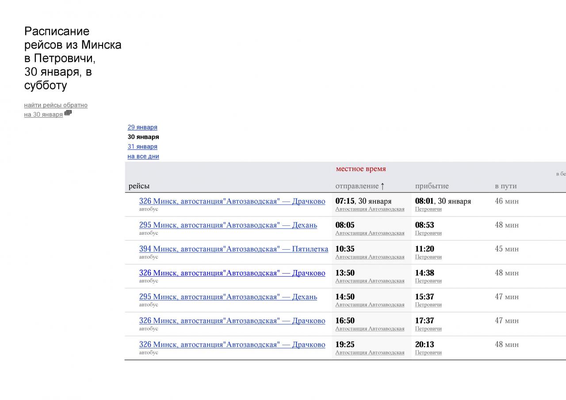Screen dimensions: 566x400
Task: Click the 'прибытие' column header
Action: (x=432, y=186)
